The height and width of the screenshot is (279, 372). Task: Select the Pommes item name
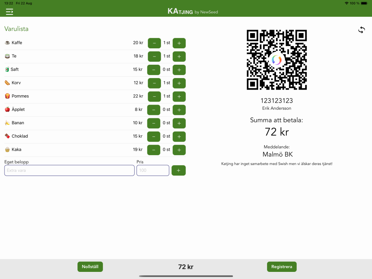coord(20,96)
